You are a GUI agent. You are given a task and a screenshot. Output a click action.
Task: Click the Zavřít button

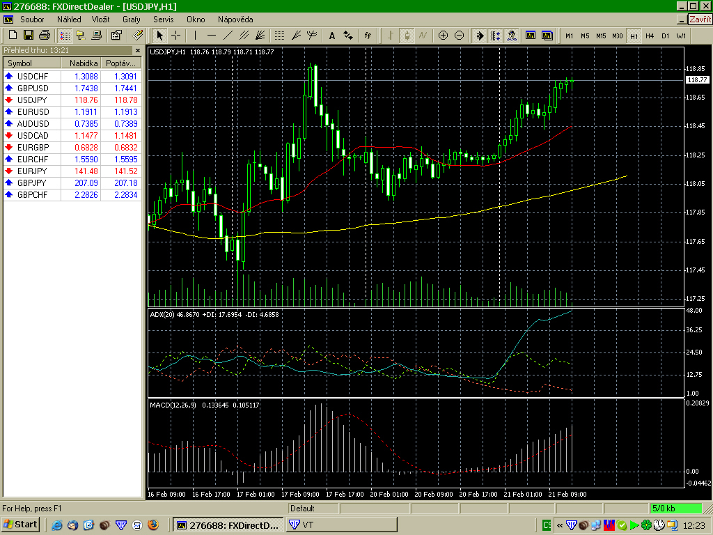pos(700,19)
